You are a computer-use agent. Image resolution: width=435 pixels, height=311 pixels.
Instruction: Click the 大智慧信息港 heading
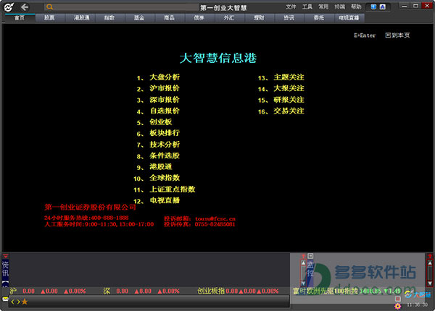(218, 58)
